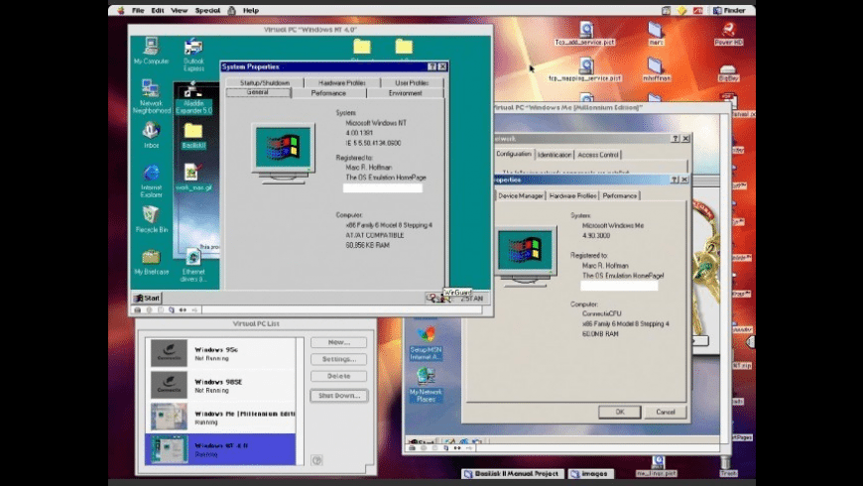The image size is (863, 486).
Task: Open the Power HD drive icon
Action: [x=729, y=33]
